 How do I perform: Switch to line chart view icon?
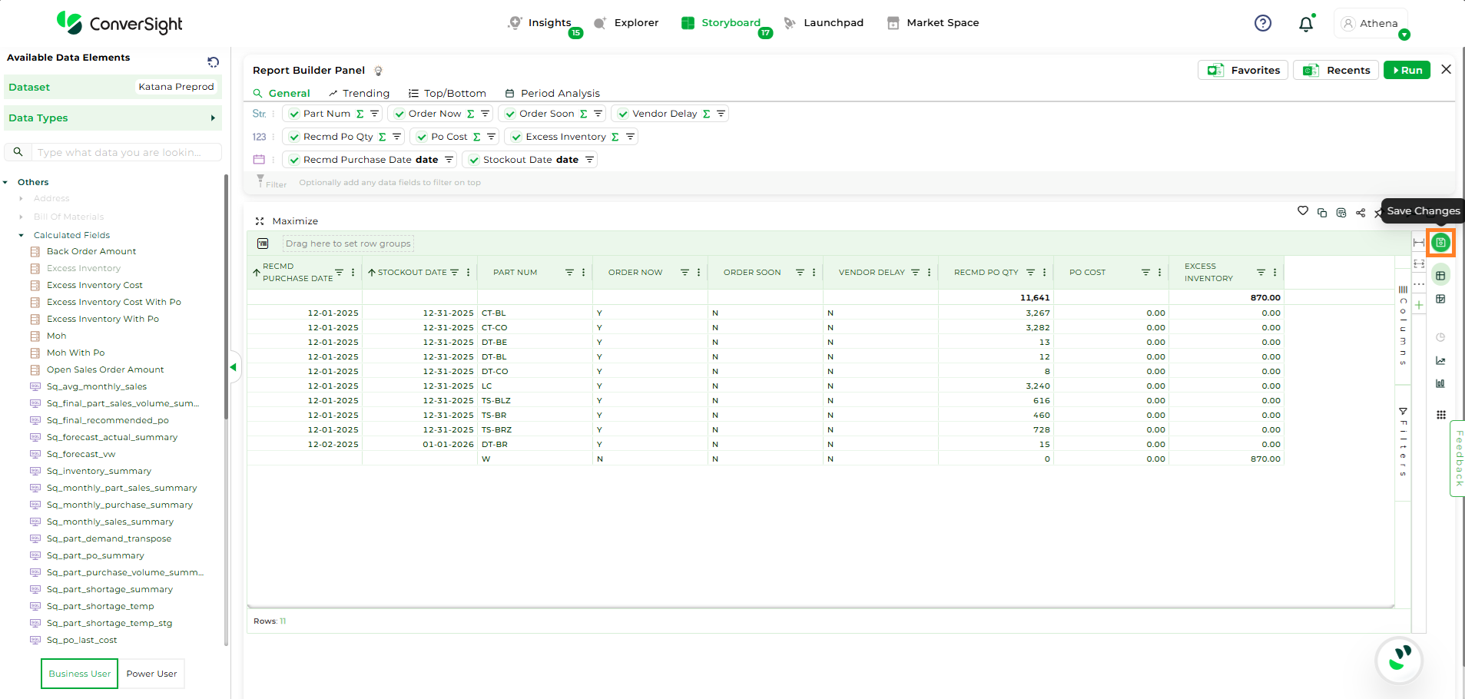(1440, 361)
